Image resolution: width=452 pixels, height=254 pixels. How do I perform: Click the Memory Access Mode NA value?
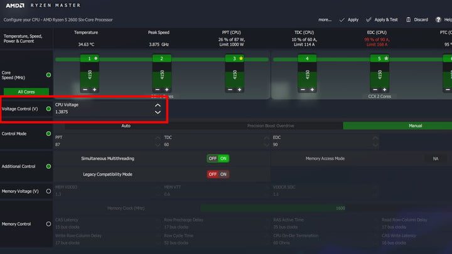[x=436, y=159]
